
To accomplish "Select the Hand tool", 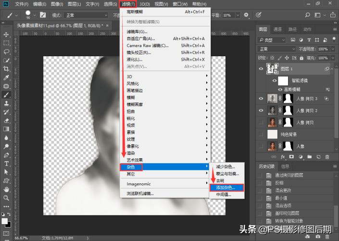I will pyautogui.click(x=6, y=190).
